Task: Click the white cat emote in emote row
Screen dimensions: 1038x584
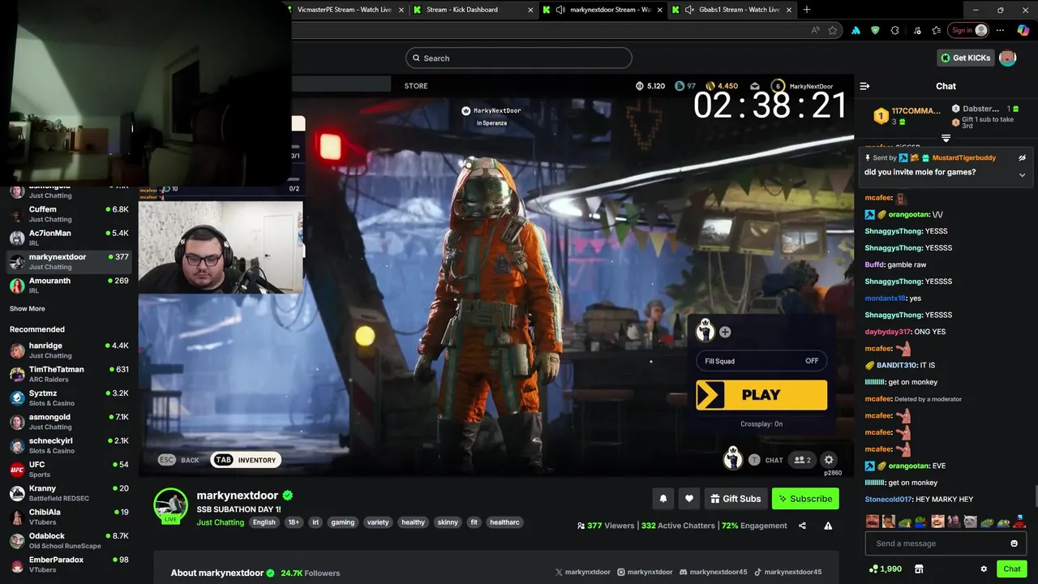Action: (x=970, y=522)
